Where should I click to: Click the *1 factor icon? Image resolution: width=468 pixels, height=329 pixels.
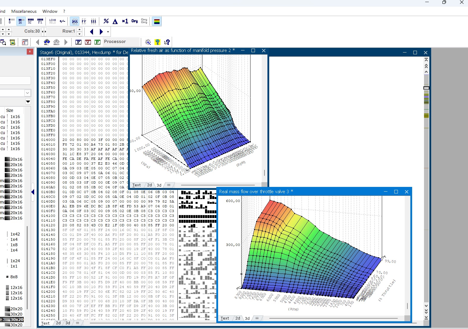(x=125, y=21)
